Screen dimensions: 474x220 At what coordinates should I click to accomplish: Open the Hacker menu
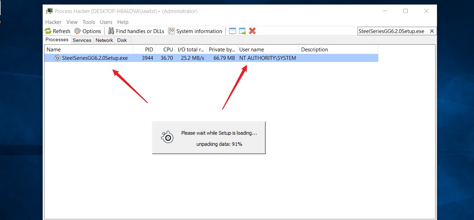tap(53, 22)
